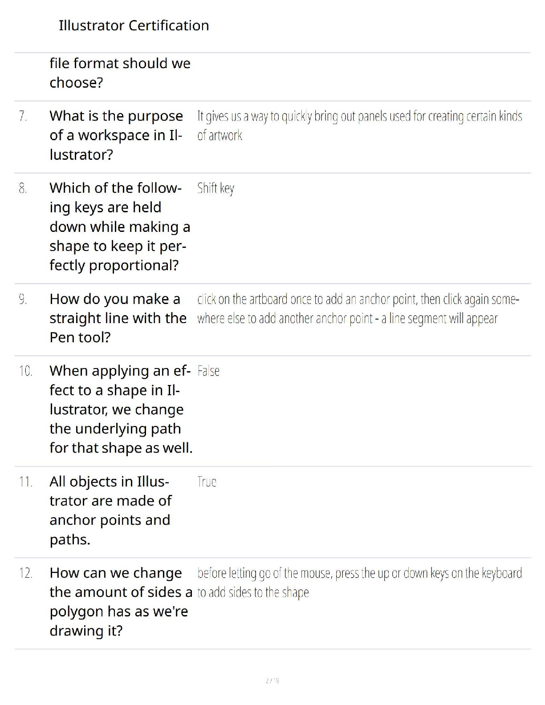
Task: Select the polygon sides question text
Action: pos(121,602)
